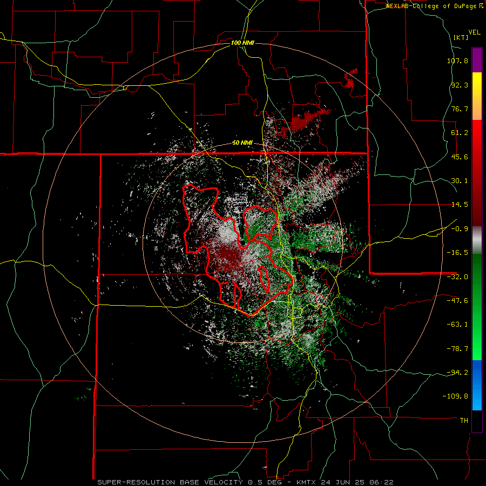Click the -0.9 legend value
Image resolution: width=486 pixels, height=486 pixels.
[x=460, y=229]
